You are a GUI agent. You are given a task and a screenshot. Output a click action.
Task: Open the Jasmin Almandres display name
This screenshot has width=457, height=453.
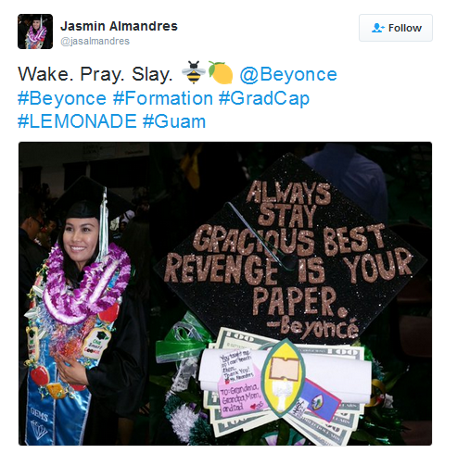(119, 26)
